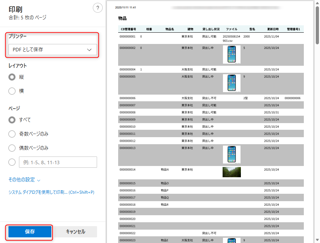Click 貸出し不可 in row 0000000006

point(209,98)
